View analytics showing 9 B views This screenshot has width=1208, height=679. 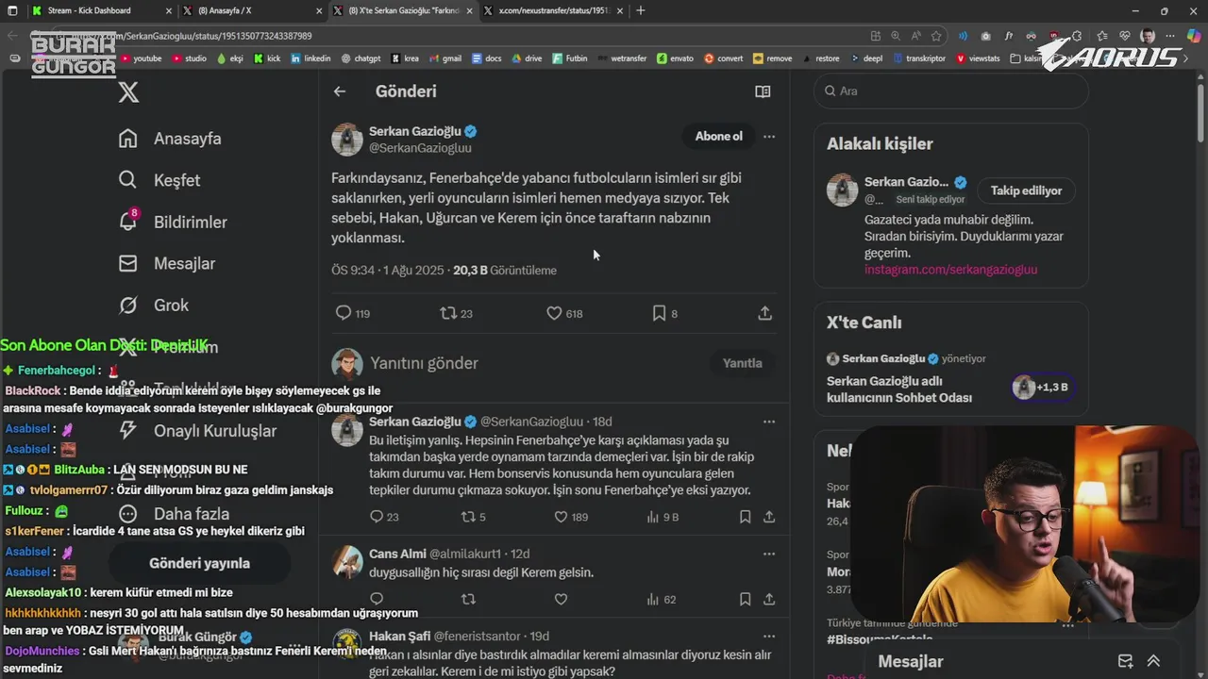663,517
